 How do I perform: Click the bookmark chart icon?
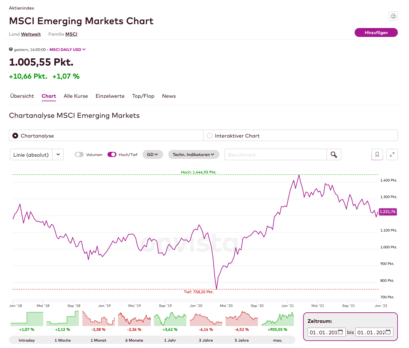pyautogui.click(x=377, y=154)
